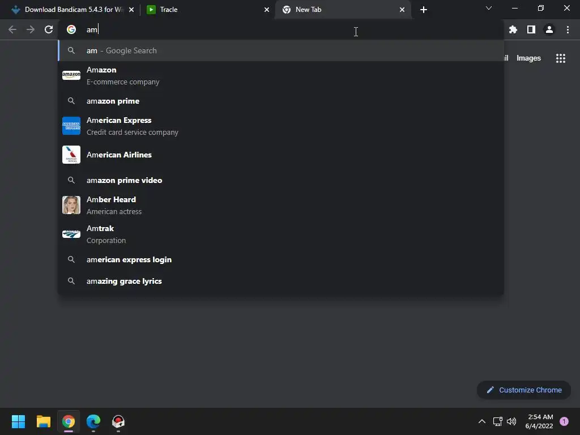Select the American Airlines suggestion text
The height and width of the screenshot is (435, 580).
119,155
